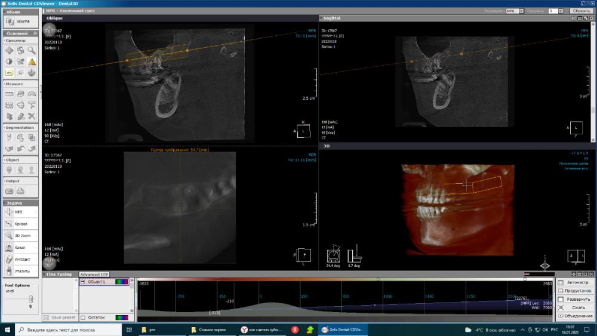597x336 pixels.
Task: Select the magnifier zoom tool in Просмотр
Action: [31, 51]
